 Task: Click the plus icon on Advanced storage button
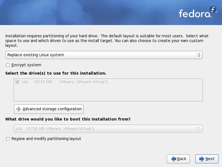coord(19,109)
